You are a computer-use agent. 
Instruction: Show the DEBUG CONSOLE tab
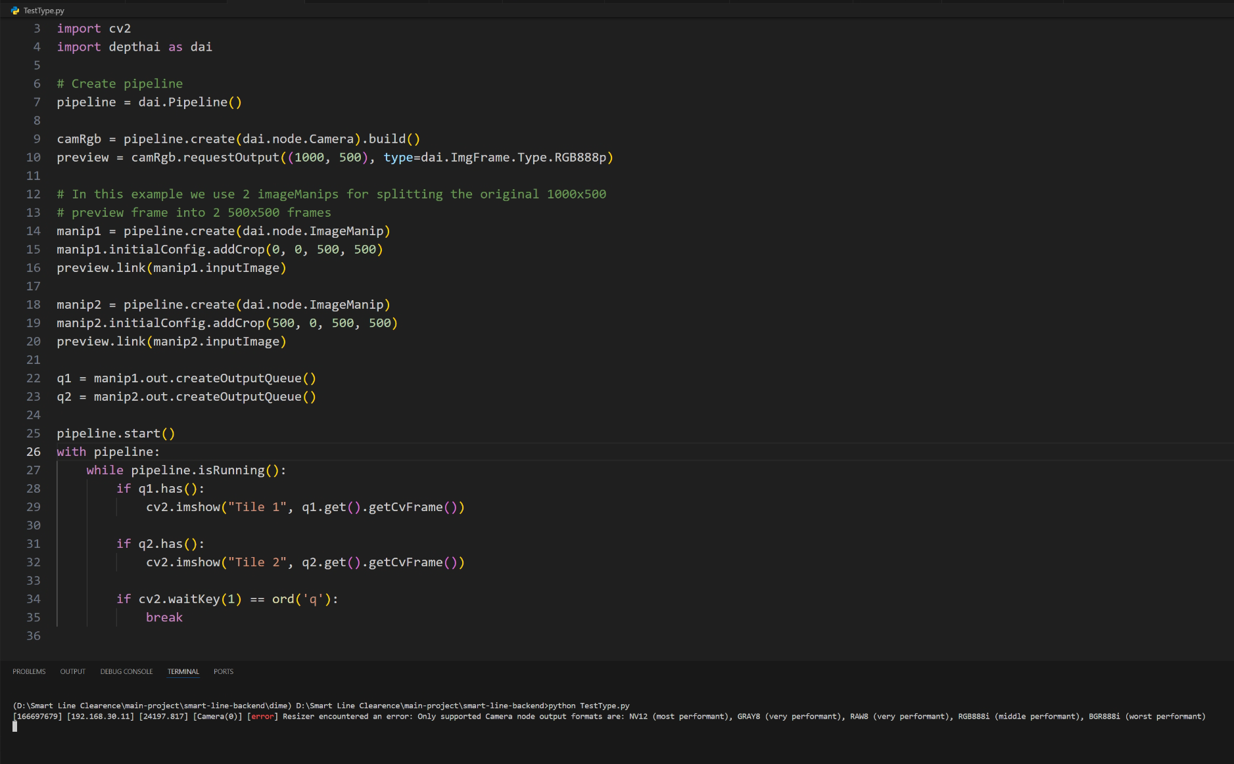126,671
